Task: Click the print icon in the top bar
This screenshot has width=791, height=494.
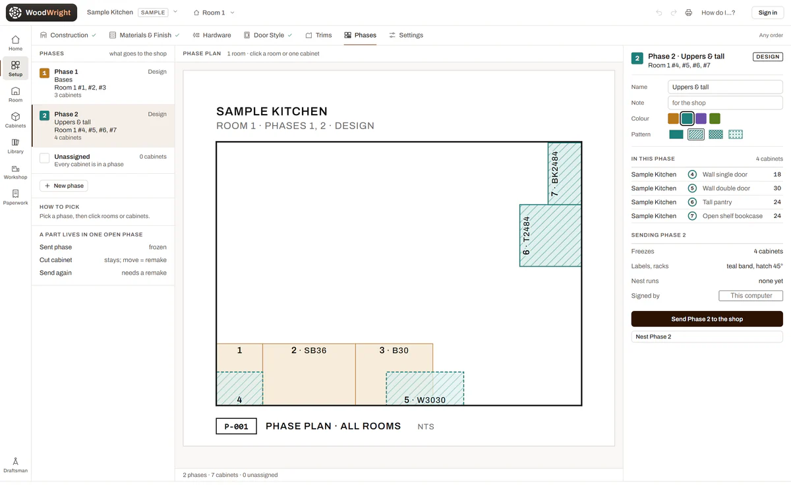Action: coord(689,13)
